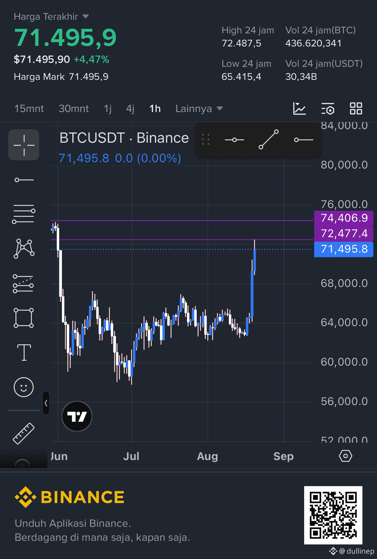Activate the Text annotation tool
This screenshot has width=377, height=559.
[24, 353]
